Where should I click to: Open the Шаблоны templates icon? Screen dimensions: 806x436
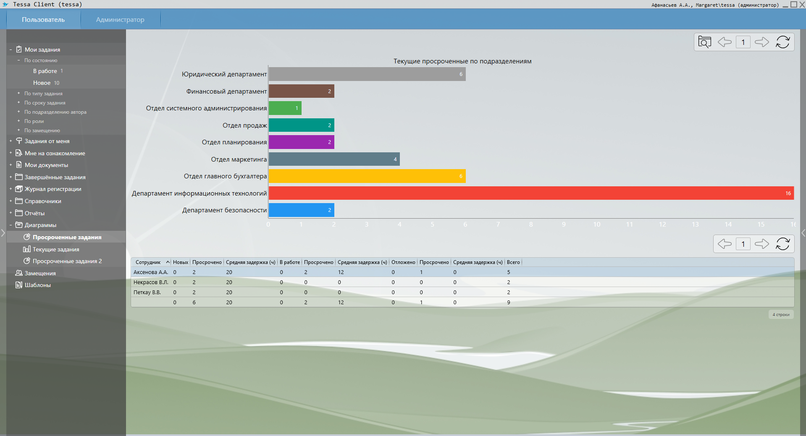click(x=19, y=285)
